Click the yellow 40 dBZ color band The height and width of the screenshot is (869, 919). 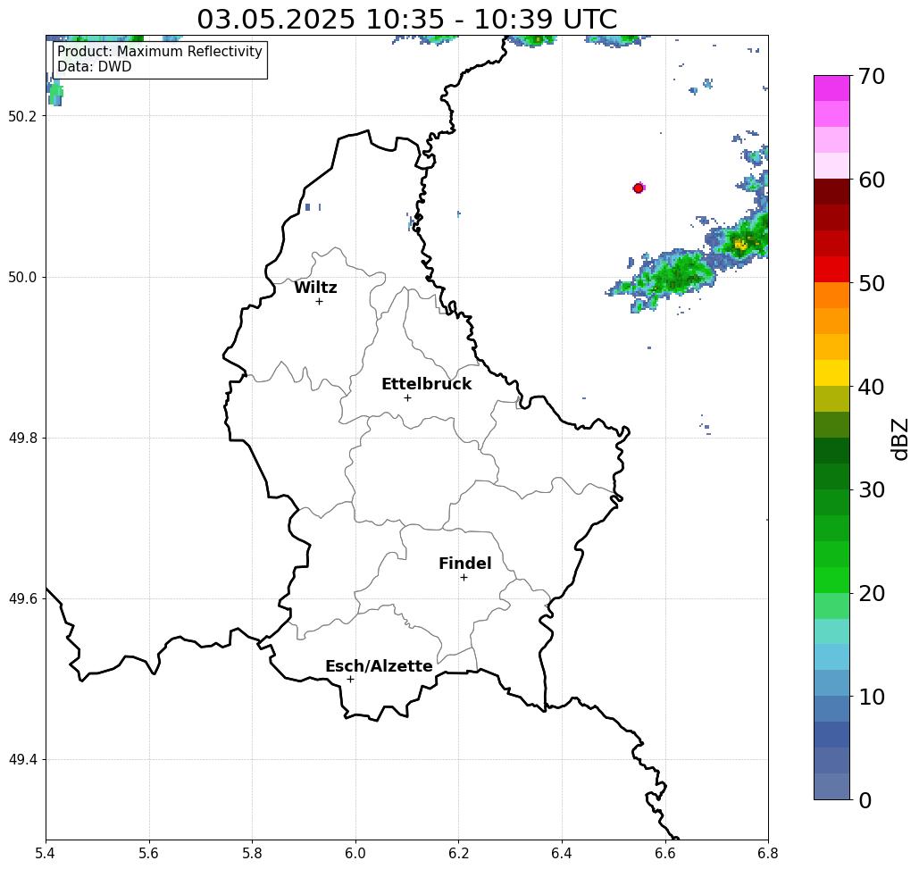pos(831,372)
